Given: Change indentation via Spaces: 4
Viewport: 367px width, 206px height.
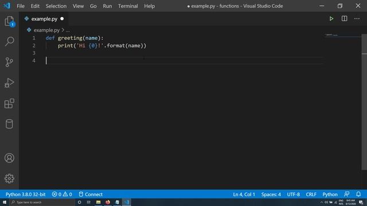Looking at the screenshot, I should click(271, 195).
